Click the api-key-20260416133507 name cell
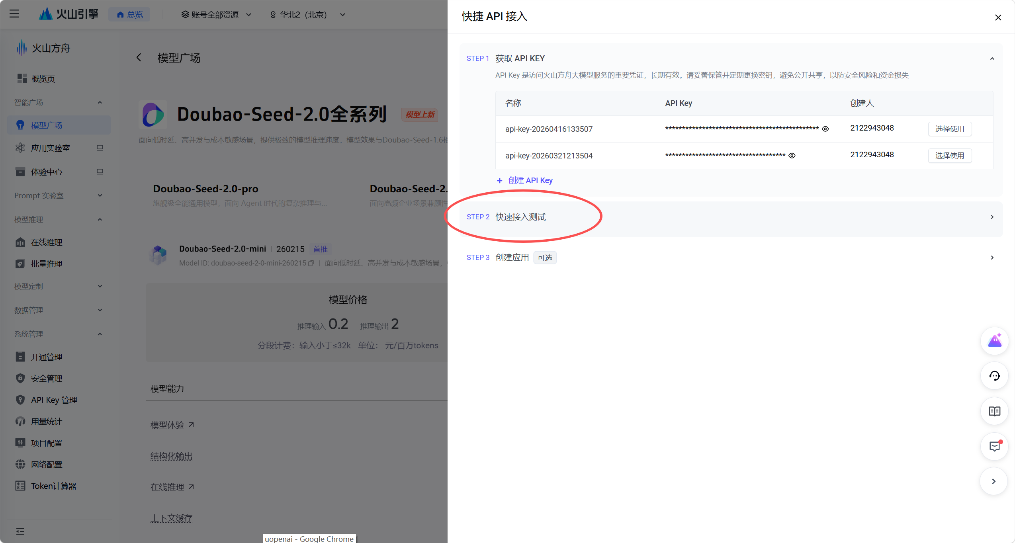Viewport: 1015px width, 543px height. pyautogui.click(x=549, y=129)
